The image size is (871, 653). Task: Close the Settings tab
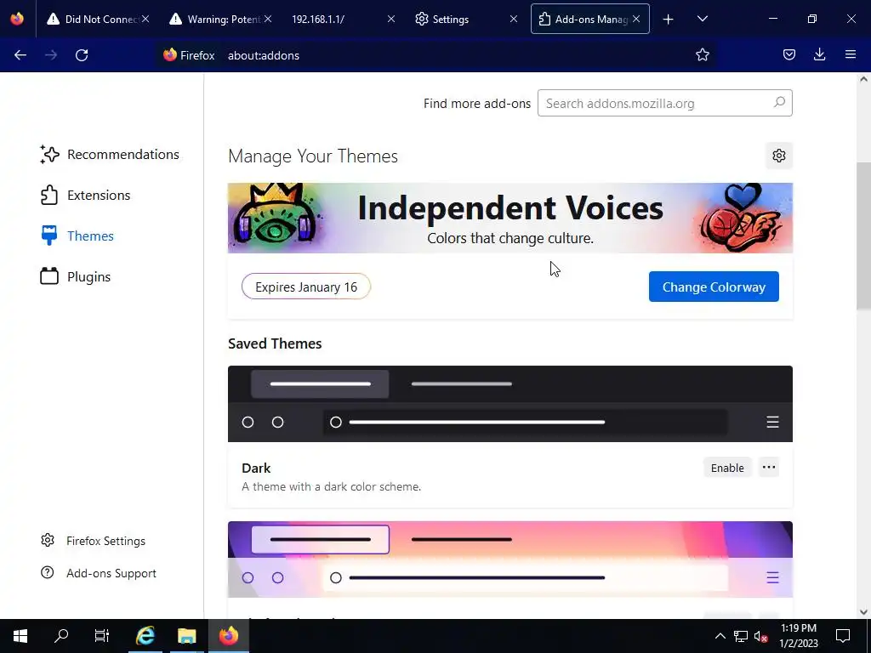pyautogui.click(x=514, y=19)
